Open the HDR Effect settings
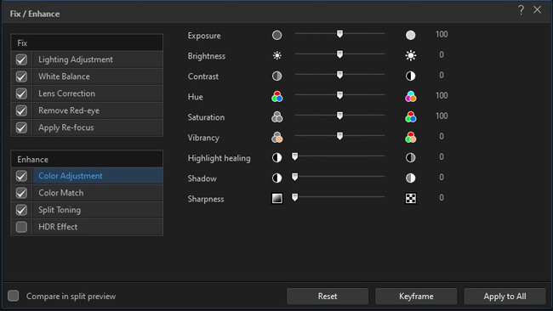The width and height of the screenshot is (553, 311). [x=98, y=227]
